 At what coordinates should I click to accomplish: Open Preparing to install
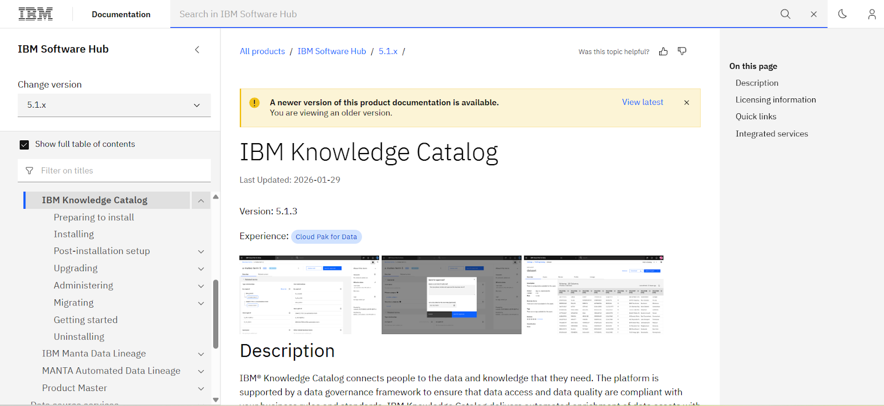94,218
